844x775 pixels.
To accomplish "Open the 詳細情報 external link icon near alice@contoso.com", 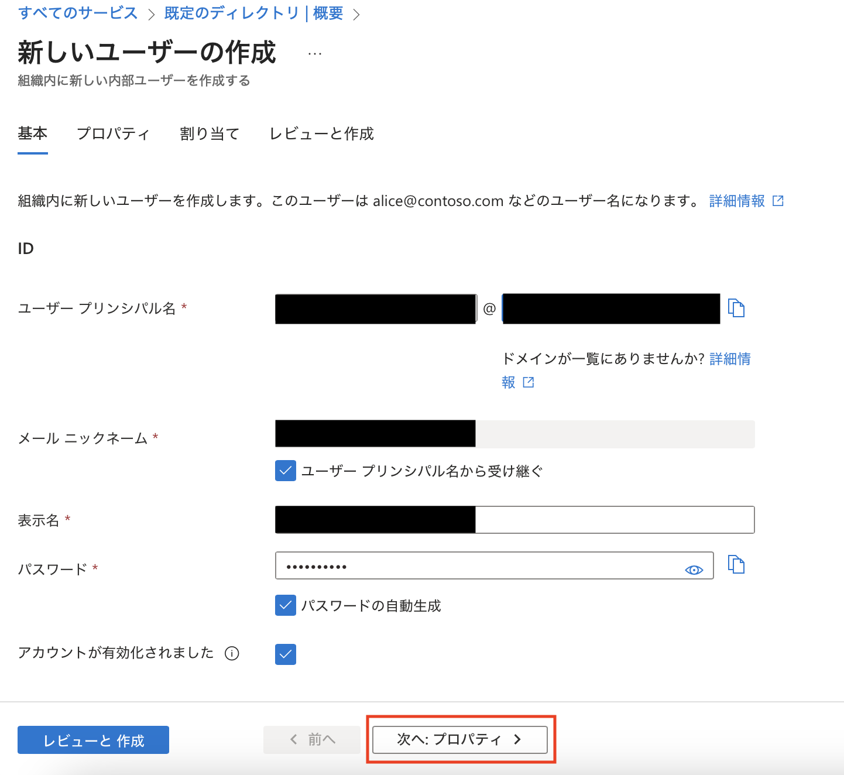I will click(x=777, y=200).
